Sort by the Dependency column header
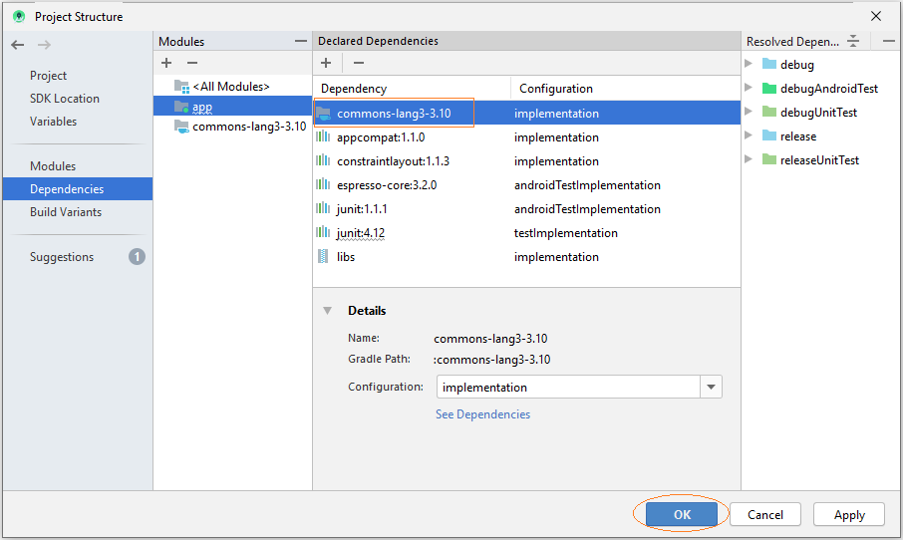This screenshot has height=540, width=903. [412, 88]
